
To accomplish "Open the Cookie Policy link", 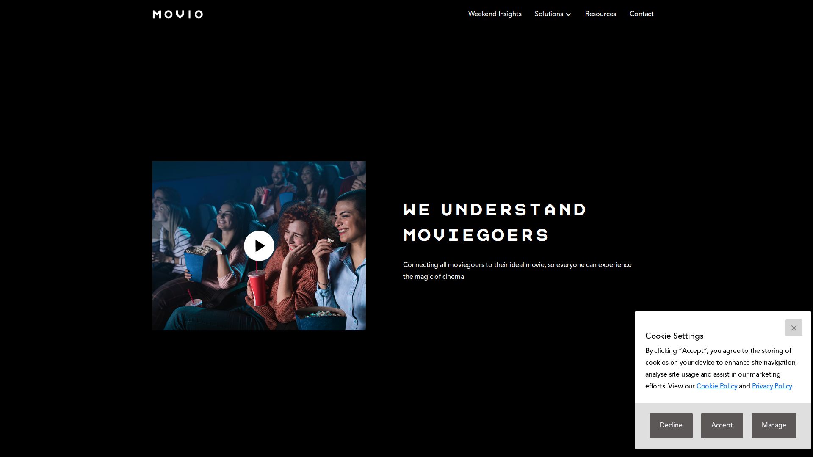I will (717, 386).
